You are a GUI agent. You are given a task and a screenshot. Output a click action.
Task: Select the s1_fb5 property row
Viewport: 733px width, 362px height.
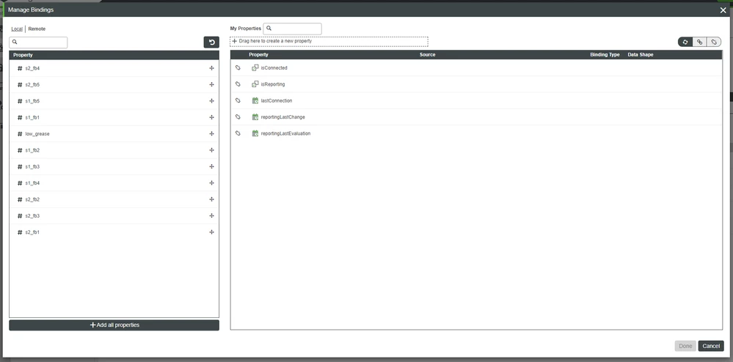pyautogui.click(x=114, y=101)
